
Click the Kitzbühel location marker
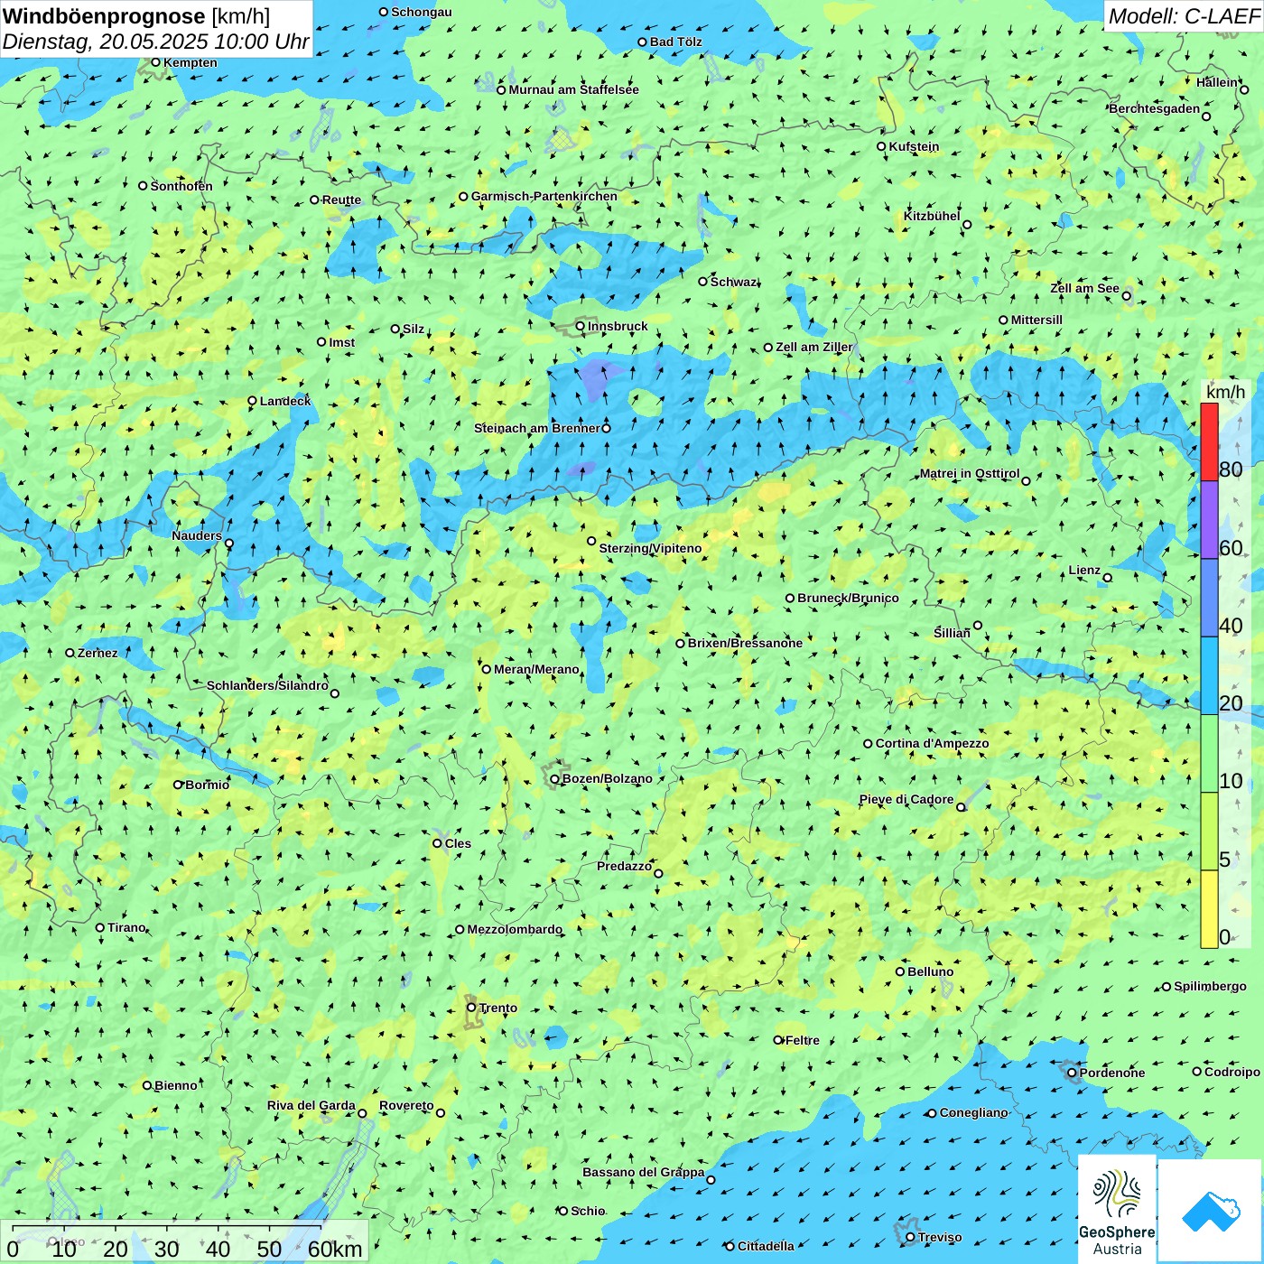point(967,225)
